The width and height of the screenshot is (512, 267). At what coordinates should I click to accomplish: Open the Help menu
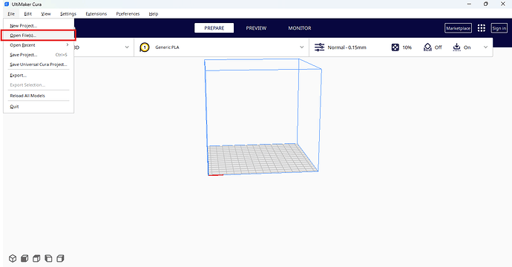153,13
